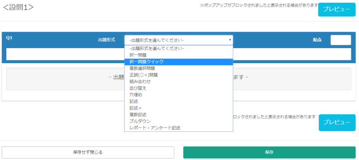Viewport: 359px width, 160px height.
Task: Click the 出題形式 label
Action: [107, 40]
